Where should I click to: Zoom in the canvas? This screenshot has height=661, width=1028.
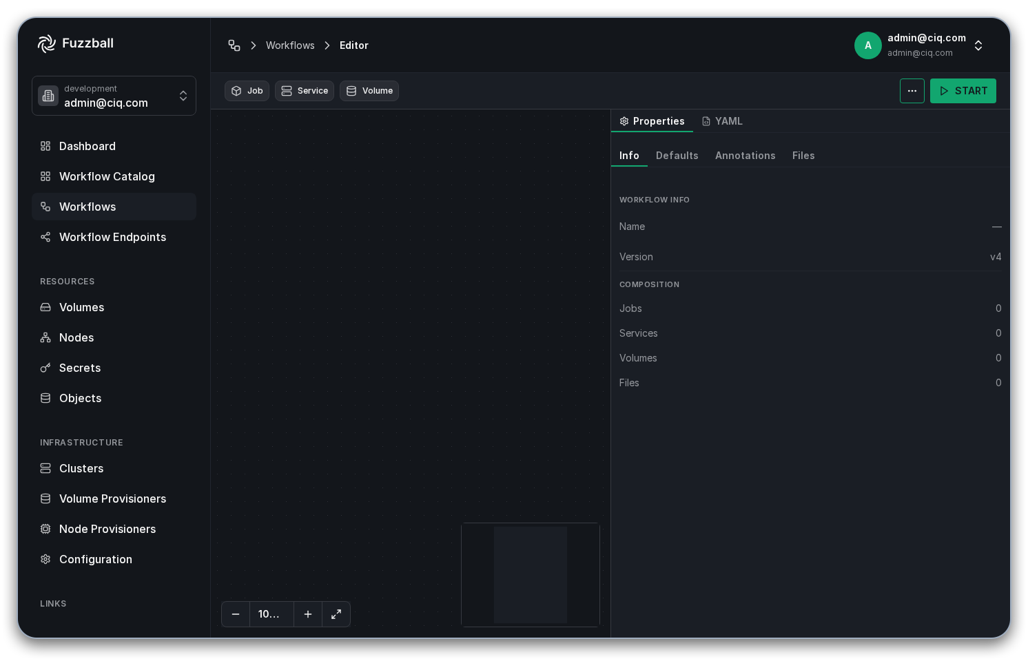tap(308, 614)
